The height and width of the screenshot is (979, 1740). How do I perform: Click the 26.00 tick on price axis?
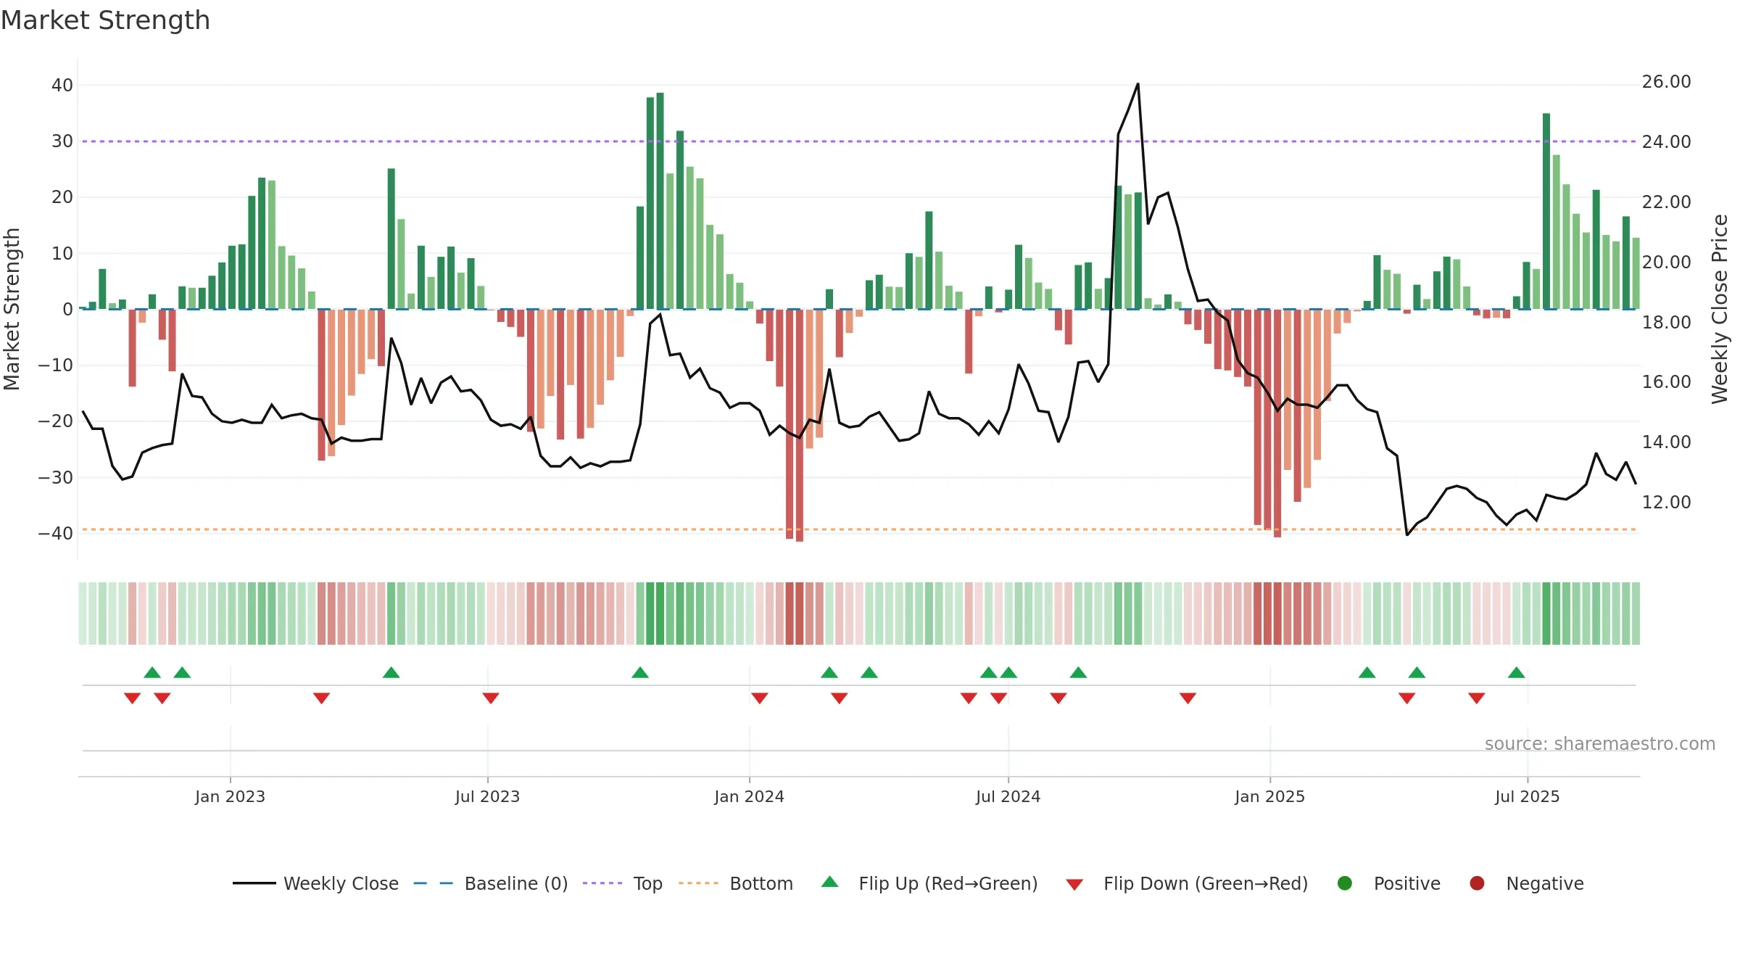[x=1666, y=82]
